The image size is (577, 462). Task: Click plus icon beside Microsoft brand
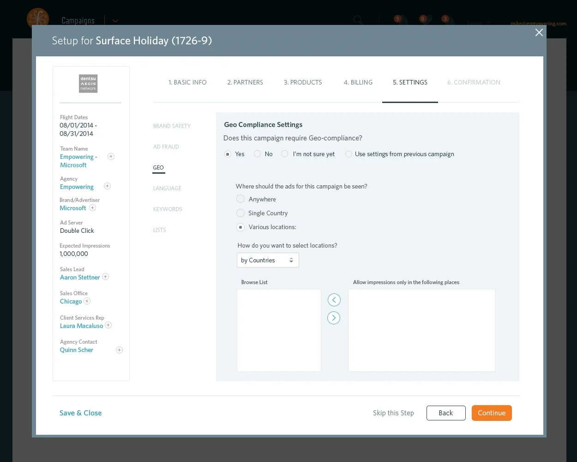pos(92,208)
